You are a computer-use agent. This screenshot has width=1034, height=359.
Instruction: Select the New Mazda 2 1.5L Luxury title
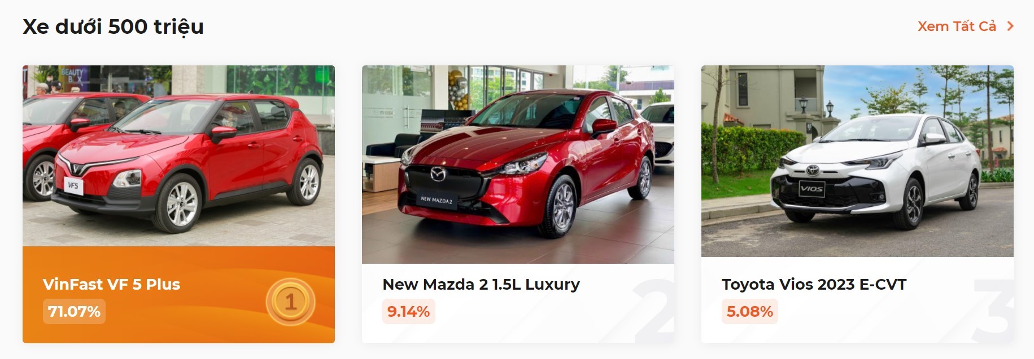[x=481, y=284]
